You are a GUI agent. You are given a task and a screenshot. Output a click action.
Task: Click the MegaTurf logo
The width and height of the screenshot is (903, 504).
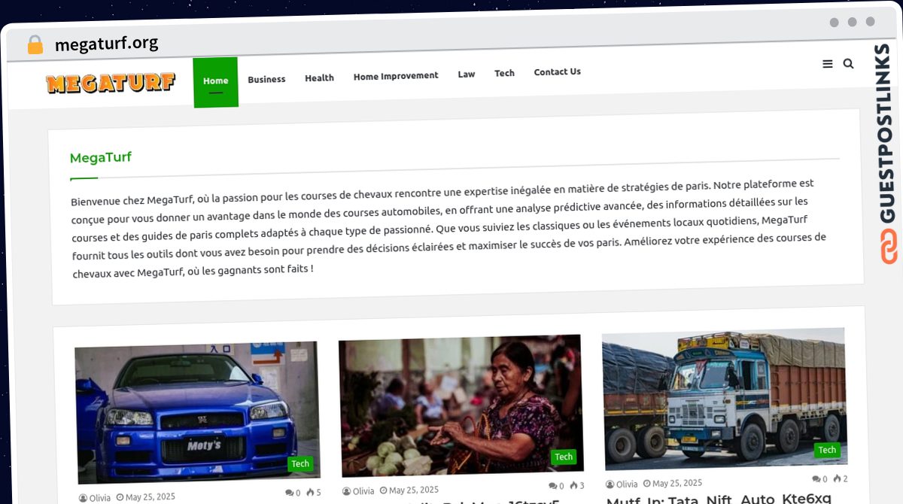(x=111, y=83)
